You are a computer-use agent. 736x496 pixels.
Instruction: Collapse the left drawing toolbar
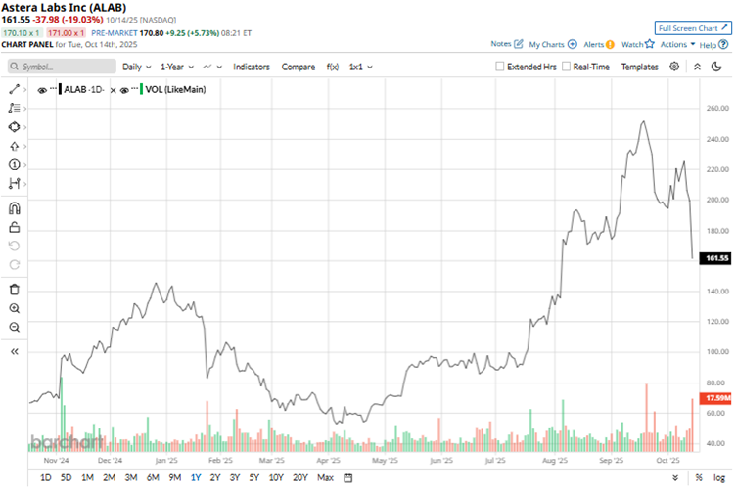tap(15, 351)
